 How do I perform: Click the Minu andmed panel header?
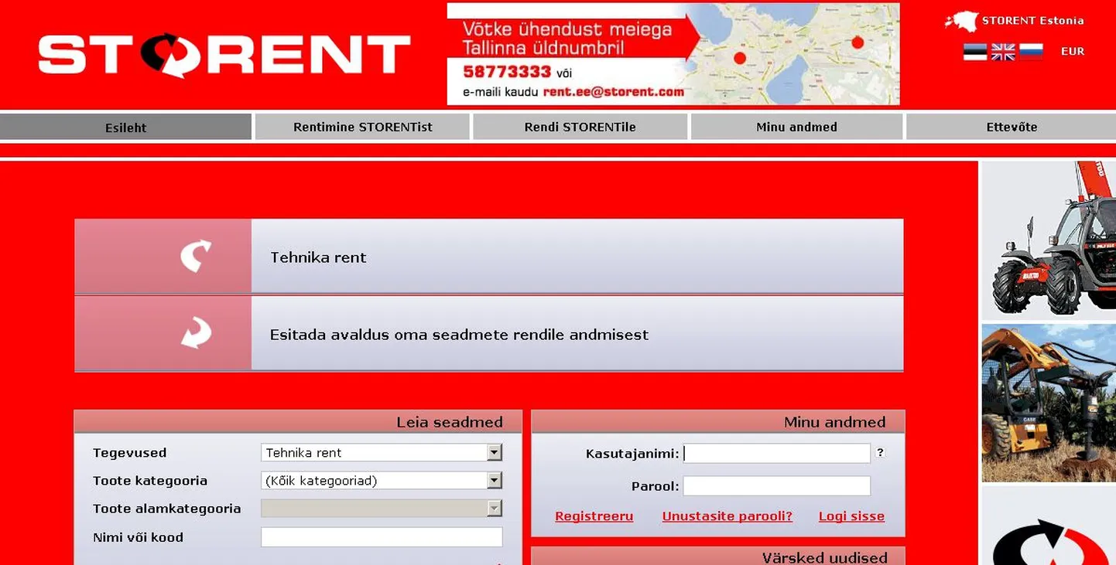point(718,422)
